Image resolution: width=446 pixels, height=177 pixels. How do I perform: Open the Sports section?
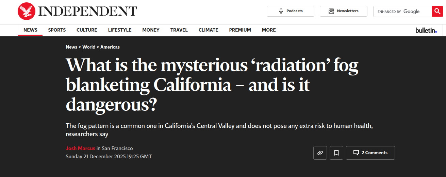click(x=57, y=30)
